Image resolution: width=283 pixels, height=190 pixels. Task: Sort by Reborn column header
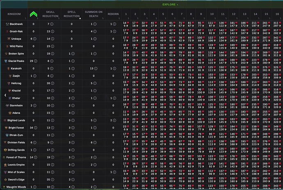113,14
